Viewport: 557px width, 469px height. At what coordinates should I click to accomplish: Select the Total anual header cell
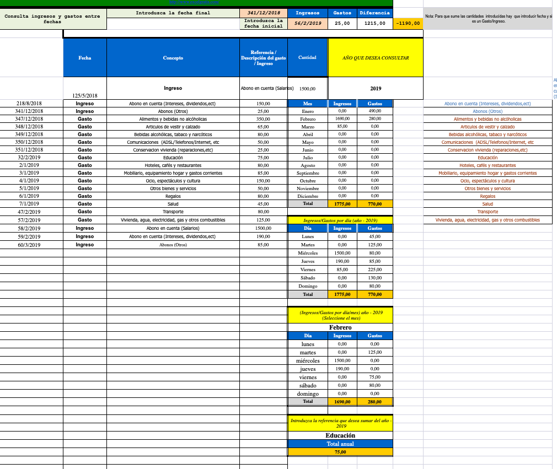tap(340, 444)
